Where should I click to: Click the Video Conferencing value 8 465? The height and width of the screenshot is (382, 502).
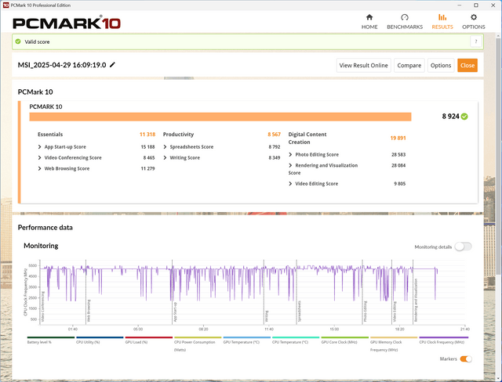(x=149, y=158)
